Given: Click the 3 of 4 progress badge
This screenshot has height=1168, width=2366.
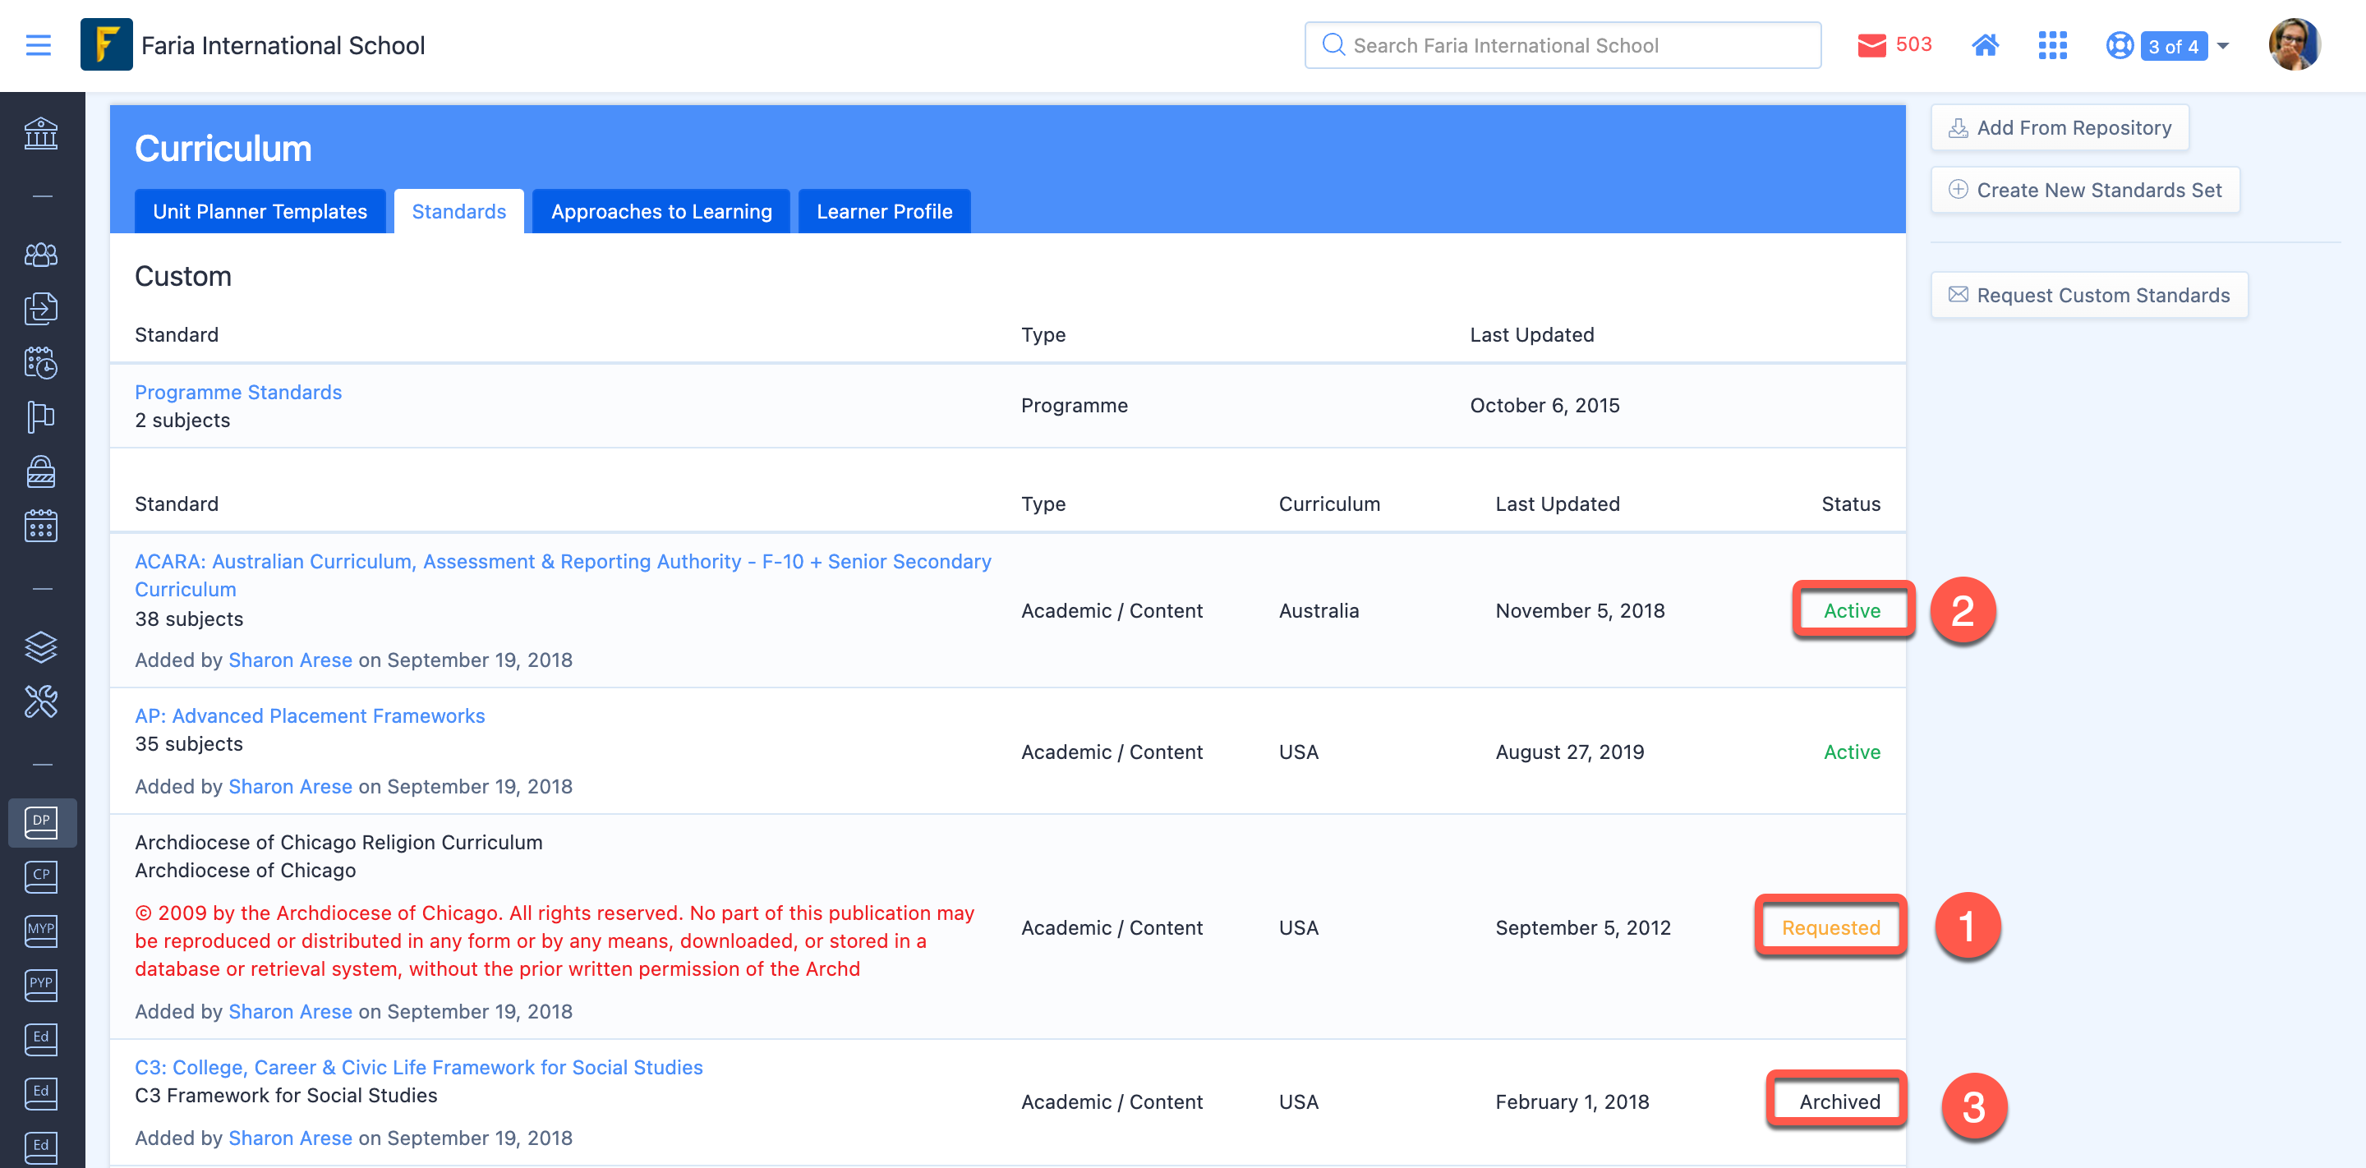Looking at the screenshot, I should click(2173, 46).
